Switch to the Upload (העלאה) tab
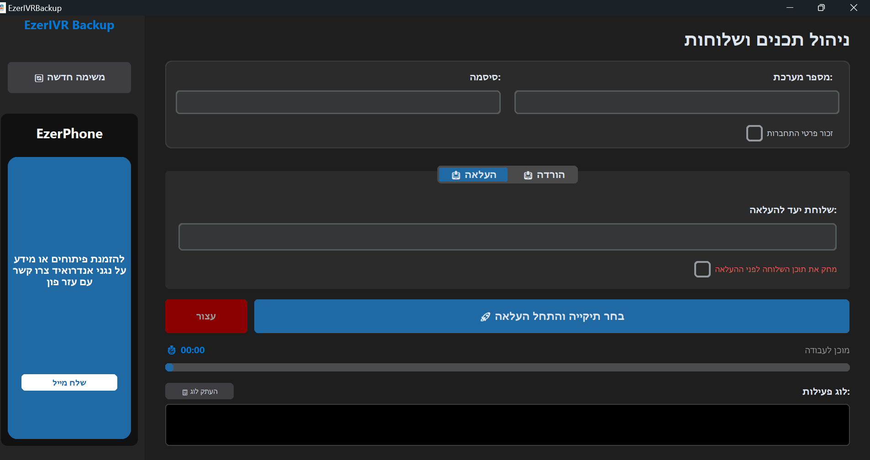This screenshot has width=870, height=460. coord(473,175)
